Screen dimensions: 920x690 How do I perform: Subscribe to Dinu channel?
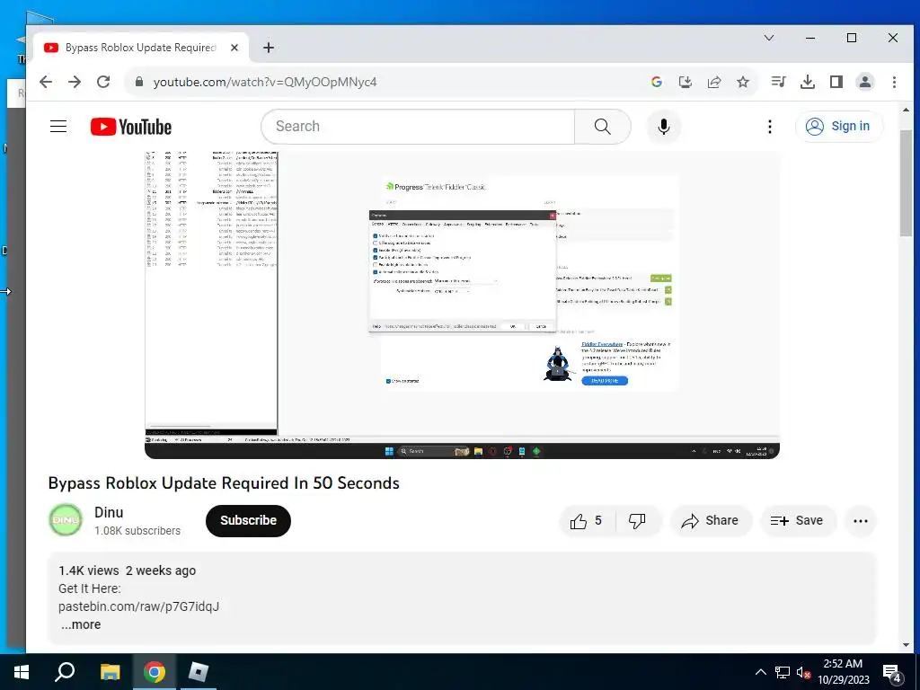[x=248, y=520]
